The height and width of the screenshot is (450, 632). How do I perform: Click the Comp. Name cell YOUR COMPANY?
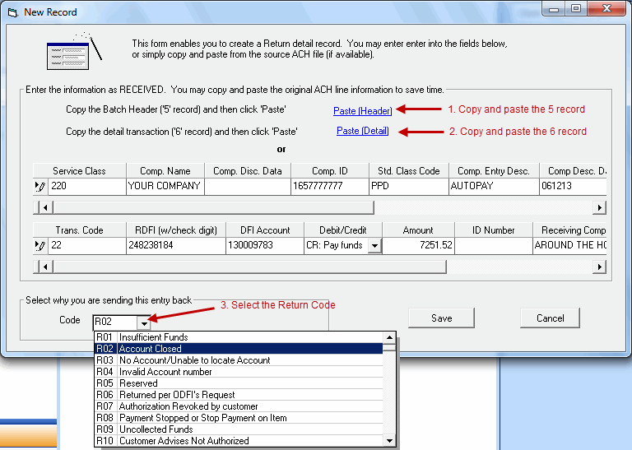click(x=165, y=187)
